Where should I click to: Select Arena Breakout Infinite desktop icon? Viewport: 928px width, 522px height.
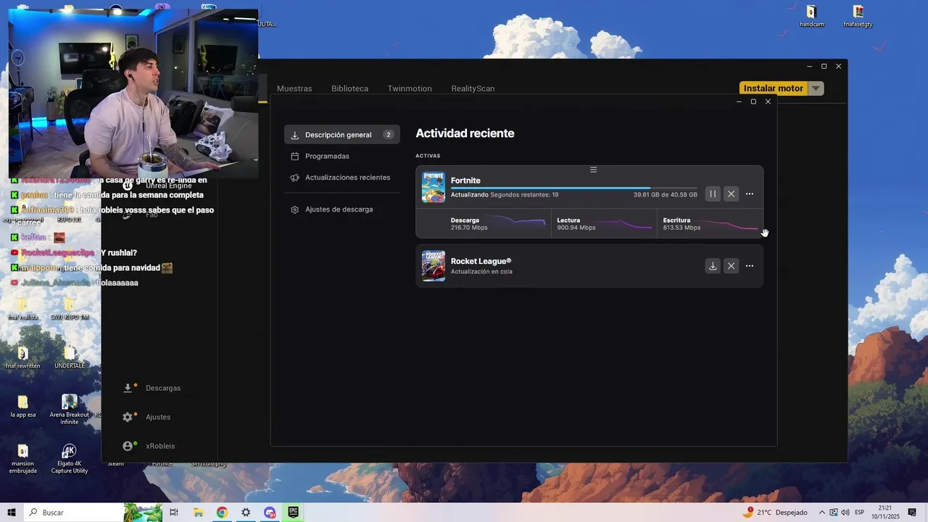[70, 409]
